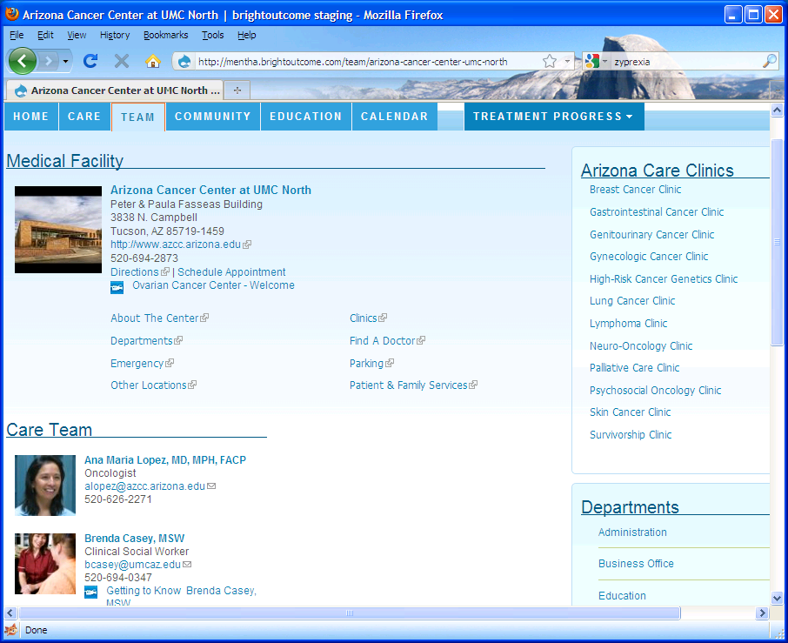Click video icon beside Getting to Know Brenda Casey

pos(91,593)
